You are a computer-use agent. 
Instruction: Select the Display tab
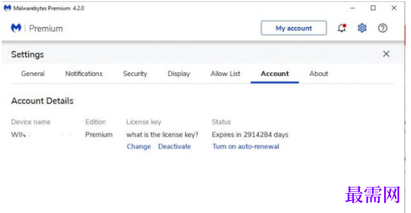coord(179,74)
